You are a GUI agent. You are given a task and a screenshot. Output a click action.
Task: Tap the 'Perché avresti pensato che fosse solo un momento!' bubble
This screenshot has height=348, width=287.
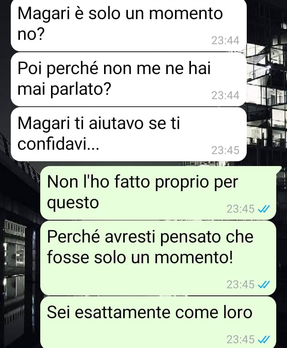158,258
